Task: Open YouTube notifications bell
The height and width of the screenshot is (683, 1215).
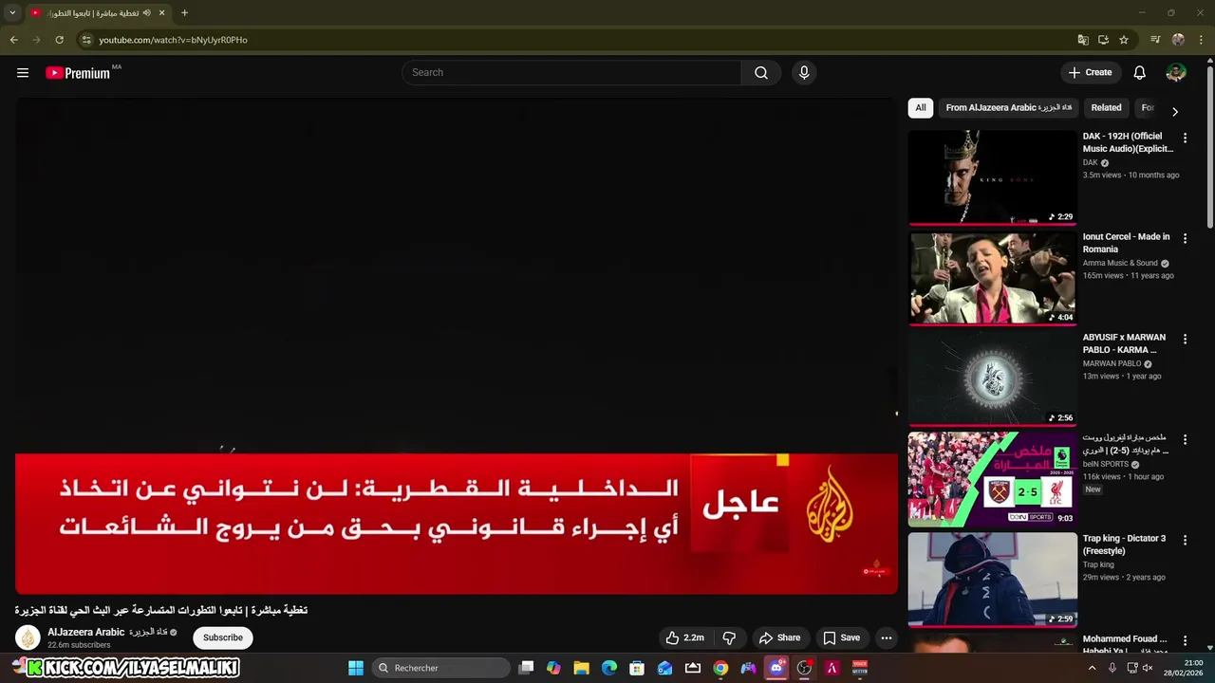Action: [x=1140, y=73]
